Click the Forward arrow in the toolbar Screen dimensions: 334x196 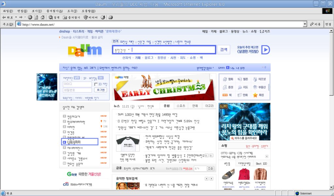[x=21, y=17]
